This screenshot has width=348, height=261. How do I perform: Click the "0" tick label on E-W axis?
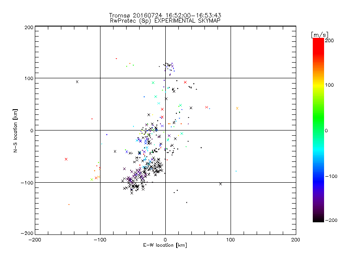(x=165, y=240)
